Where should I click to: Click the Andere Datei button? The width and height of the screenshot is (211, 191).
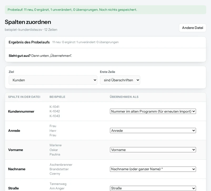coord(192,28)
